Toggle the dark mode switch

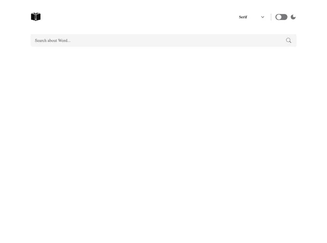click(281, 17)
